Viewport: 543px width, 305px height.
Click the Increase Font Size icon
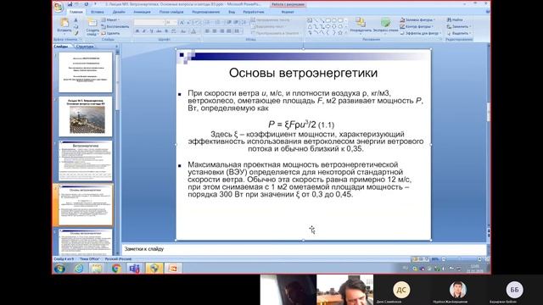[182, 23]
